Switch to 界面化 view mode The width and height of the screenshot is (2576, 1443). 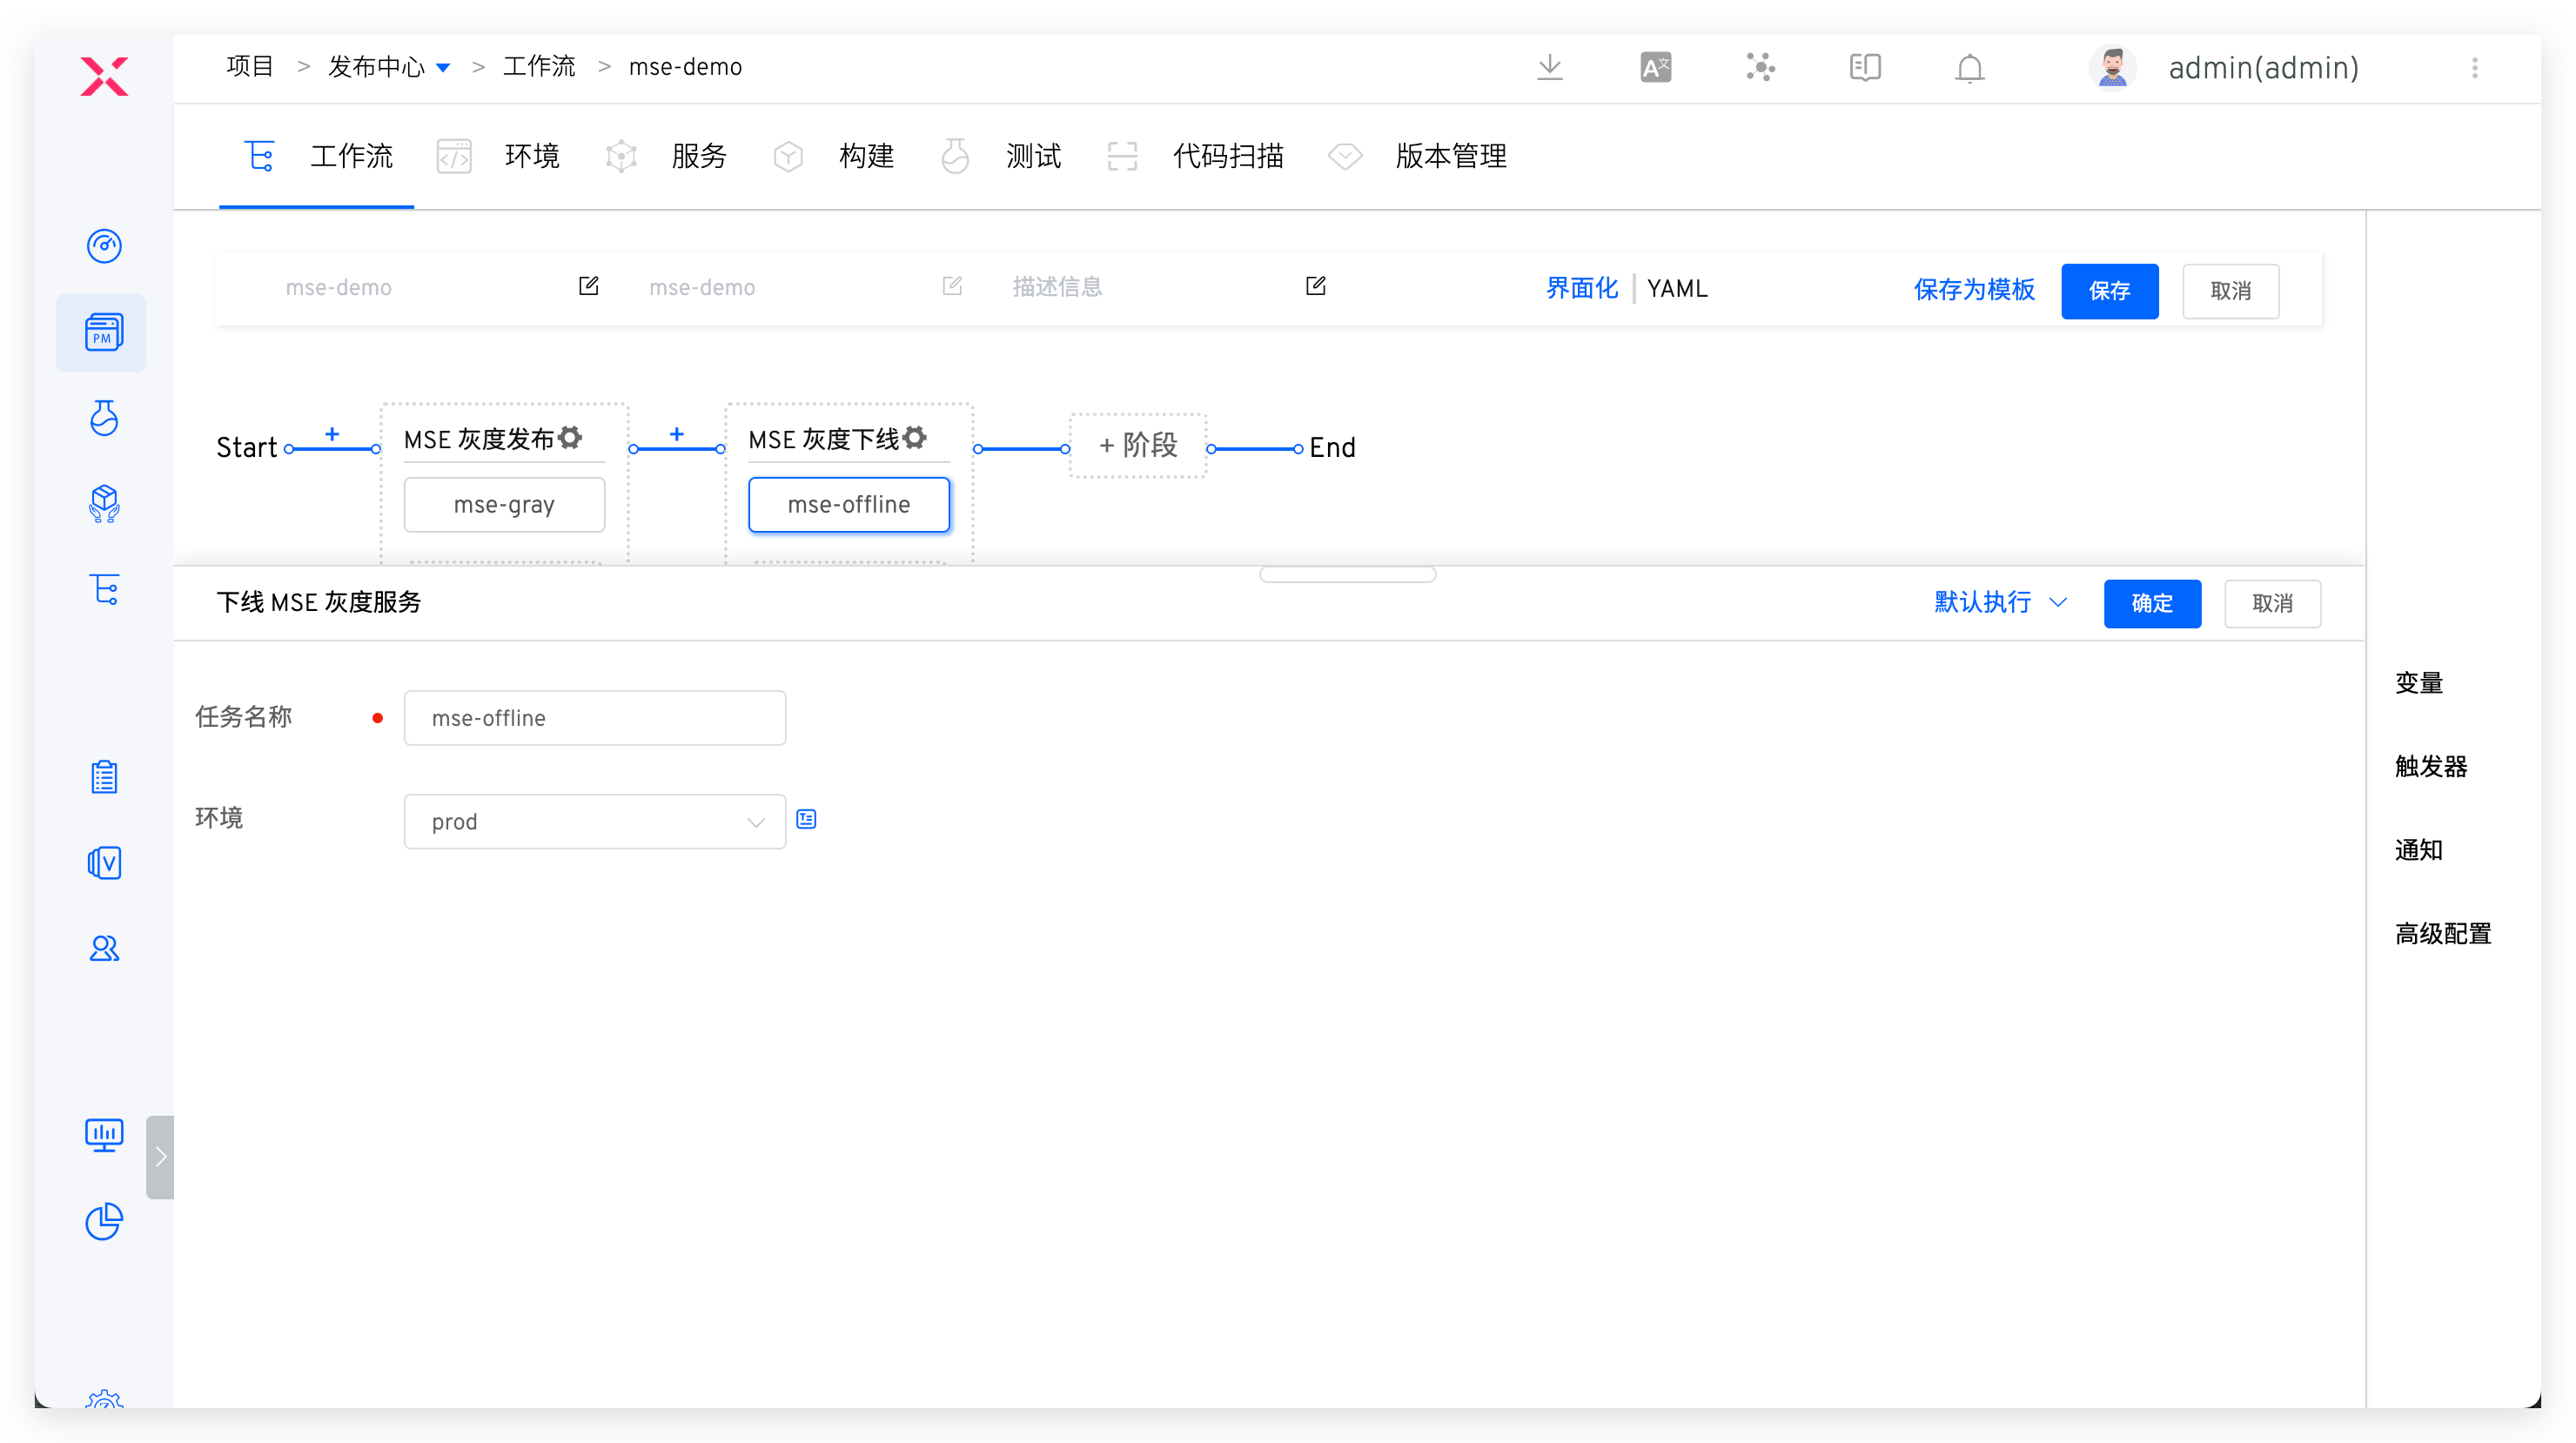tap(1581, 289)
